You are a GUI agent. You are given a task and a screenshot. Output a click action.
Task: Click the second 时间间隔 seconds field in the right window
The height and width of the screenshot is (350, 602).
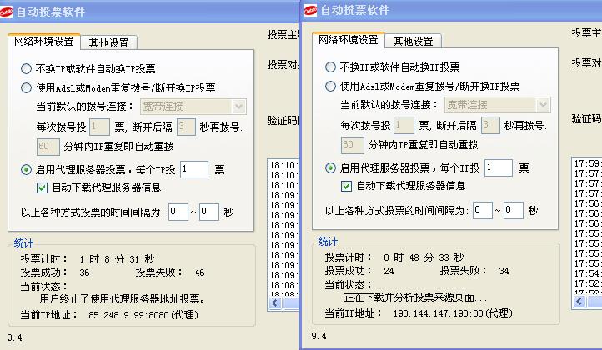coord(513,211)
